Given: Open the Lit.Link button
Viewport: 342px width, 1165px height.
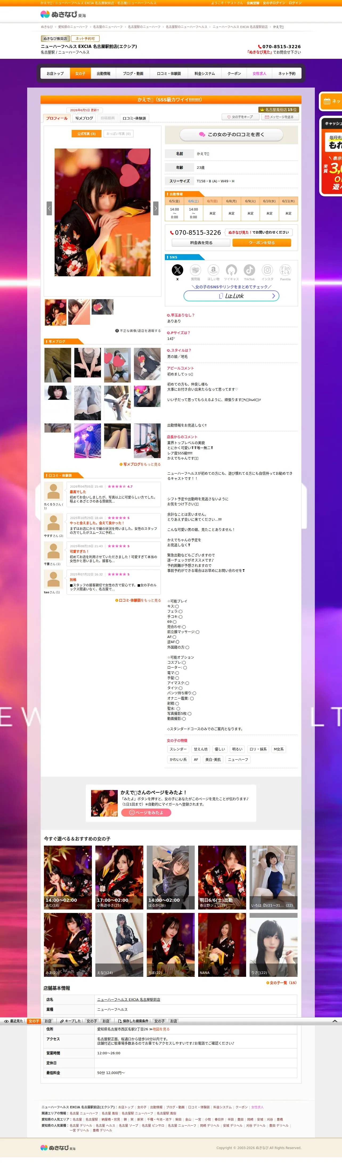Looking at the screenshot, I should click(232, 296).
